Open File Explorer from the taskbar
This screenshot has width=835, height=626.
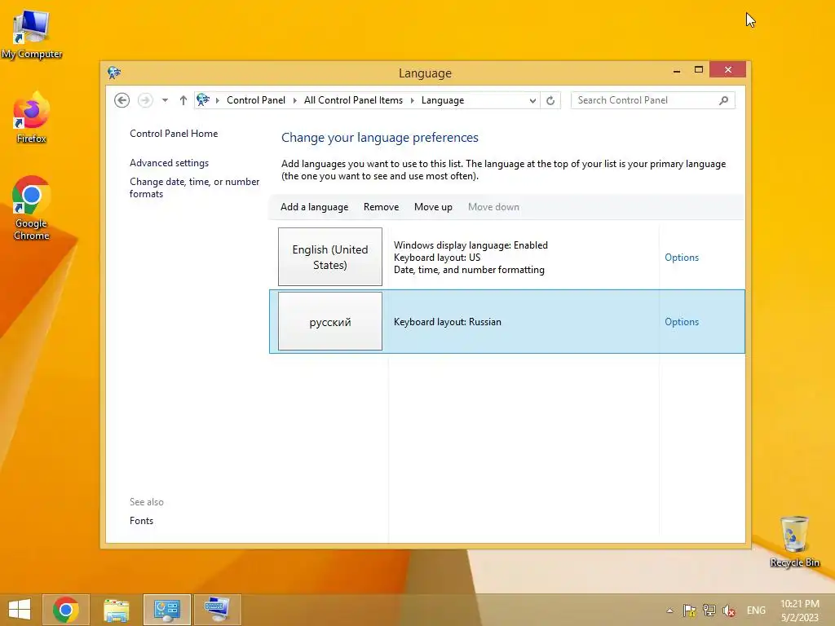[116, 610]
